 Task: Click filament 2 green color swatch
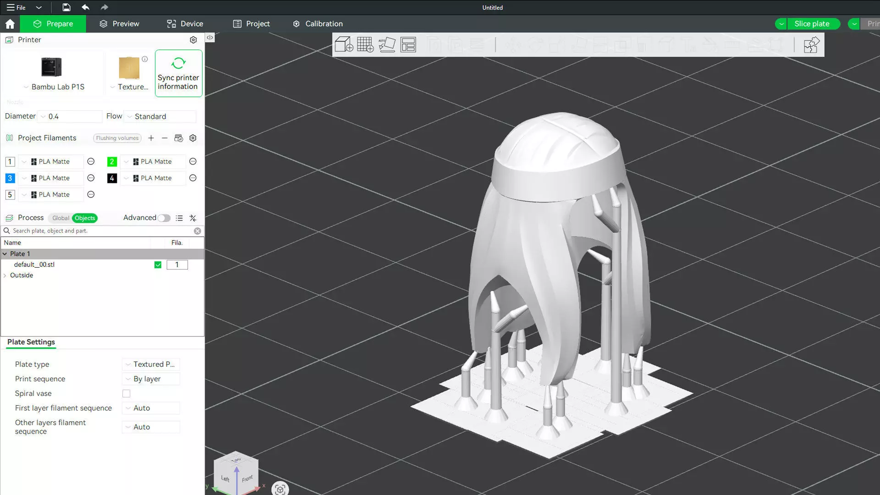click(112, 162)
